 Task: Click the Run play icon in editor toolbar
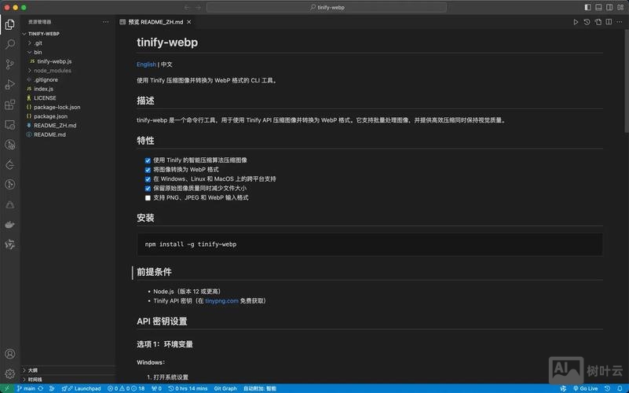click(576, 22)
